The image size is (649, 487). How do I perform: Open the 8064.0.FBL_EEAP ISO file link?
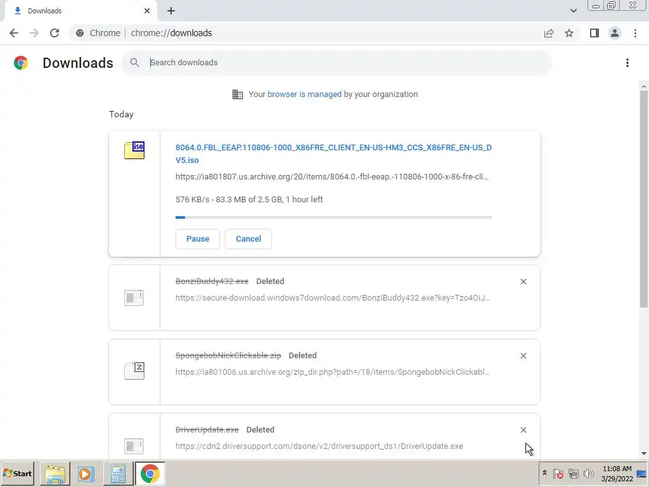click(333, 153)
